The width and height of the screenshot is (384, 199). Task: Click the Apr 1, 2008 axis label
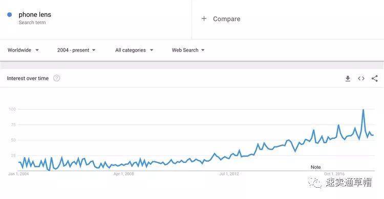124,174
